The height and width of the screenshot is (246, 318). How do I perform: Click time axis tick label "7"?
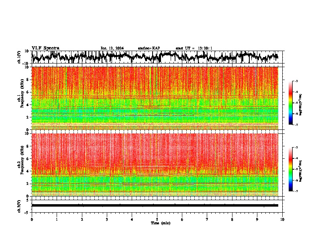point(207,219)
